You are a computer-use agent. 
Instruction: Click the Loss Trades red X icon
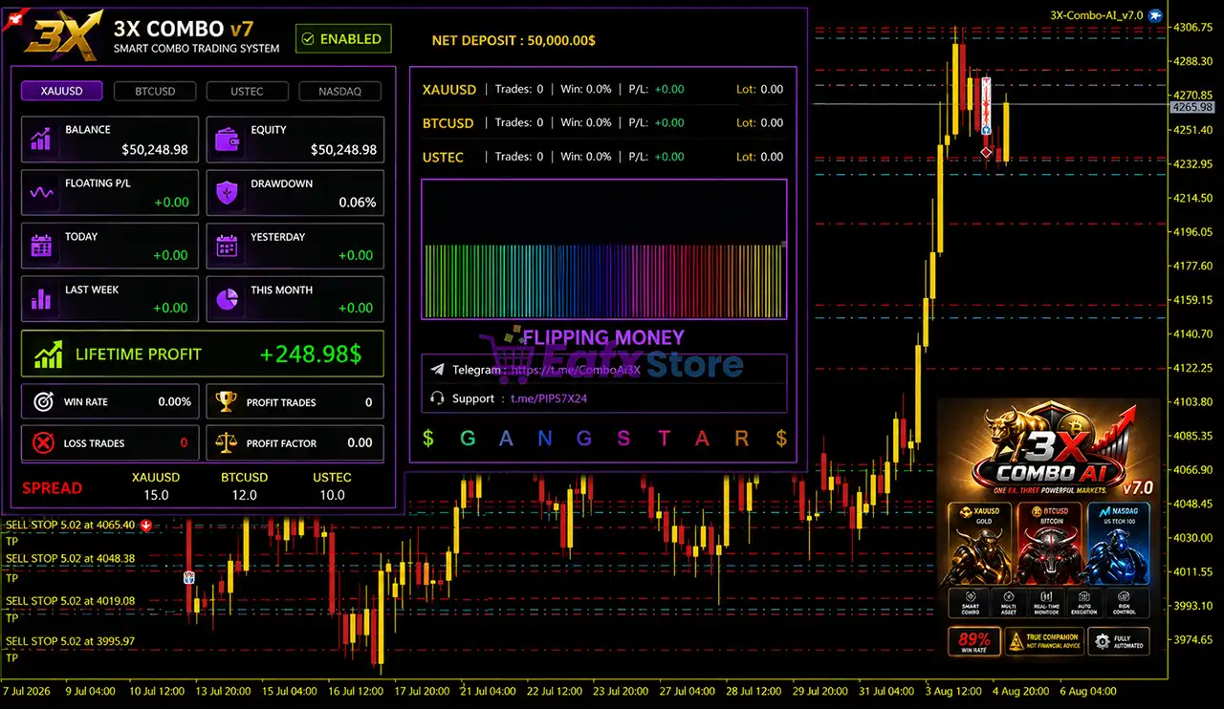(x=43, y=443)
